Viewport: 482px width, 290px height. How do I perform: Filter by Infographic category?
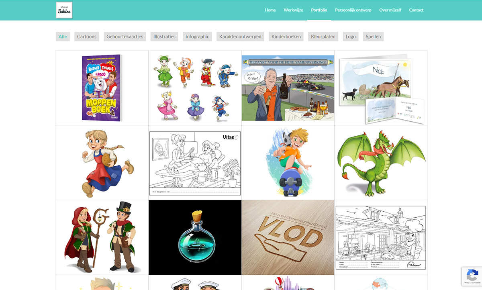pyautogui.click(x=197, y=36)
